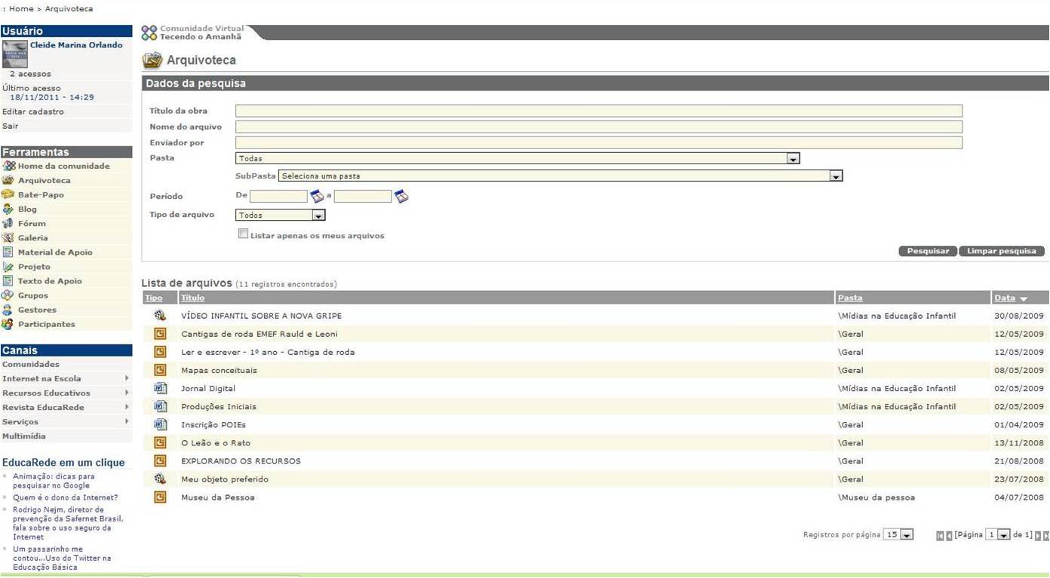Open the end-date calendar picker icon
This screenshot has width=1050, height=578.
[x=401, y=197]
